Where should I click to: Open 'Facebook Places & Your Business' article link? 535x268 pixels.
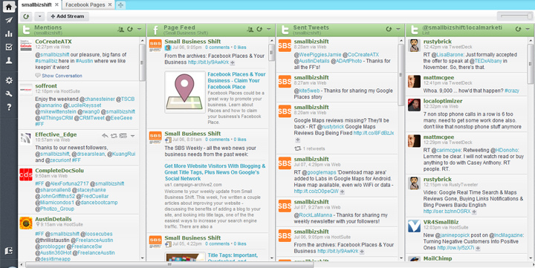tap(236, 80)
